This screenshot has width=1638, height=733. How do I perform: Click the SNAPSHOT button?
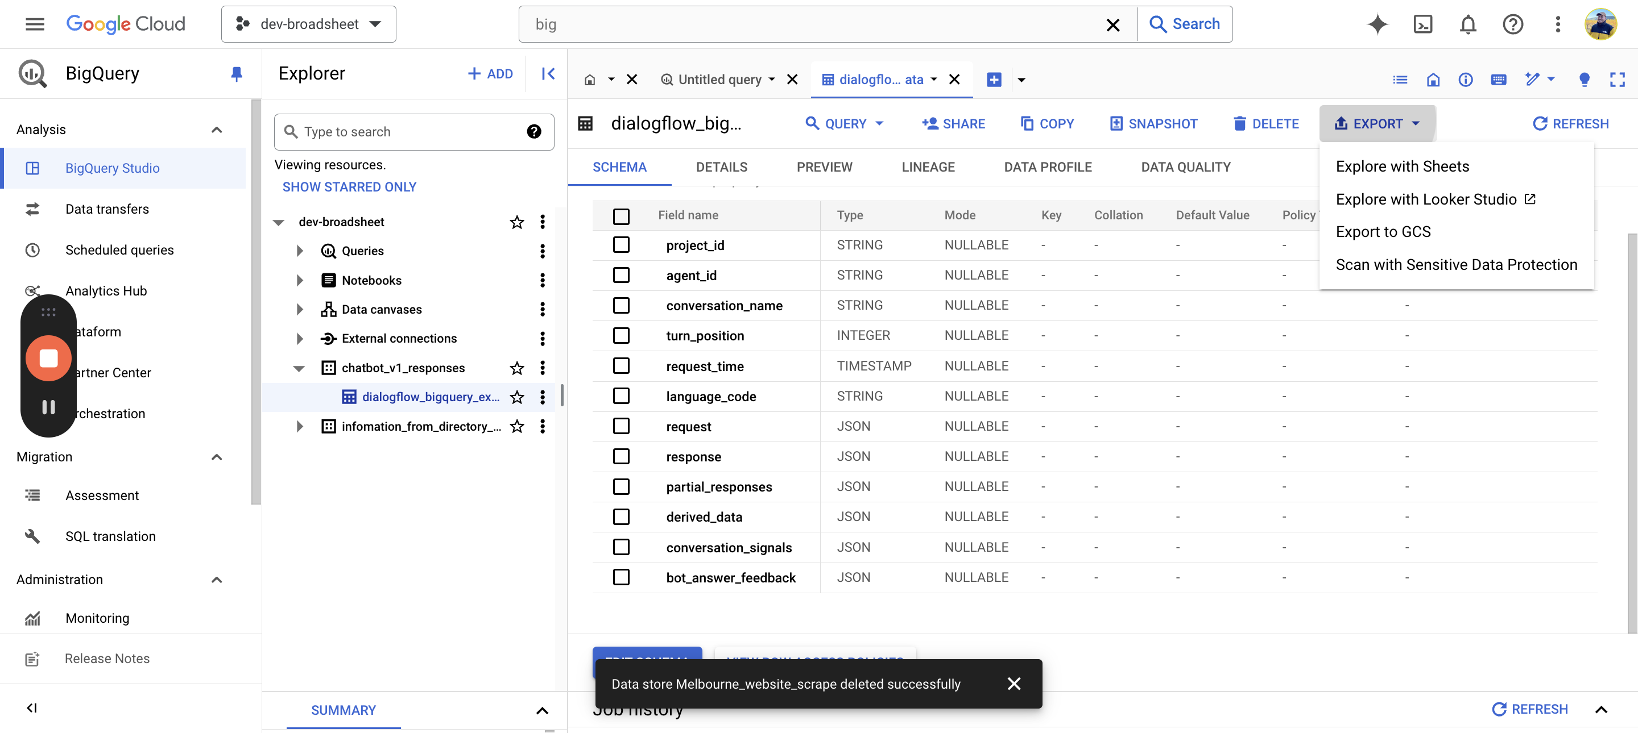1153,124
